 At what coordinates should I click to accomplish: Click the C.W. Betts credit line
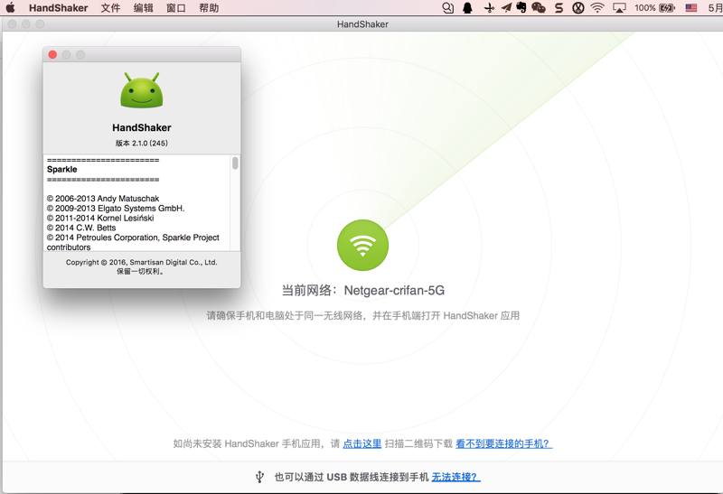tap(81, 228)
